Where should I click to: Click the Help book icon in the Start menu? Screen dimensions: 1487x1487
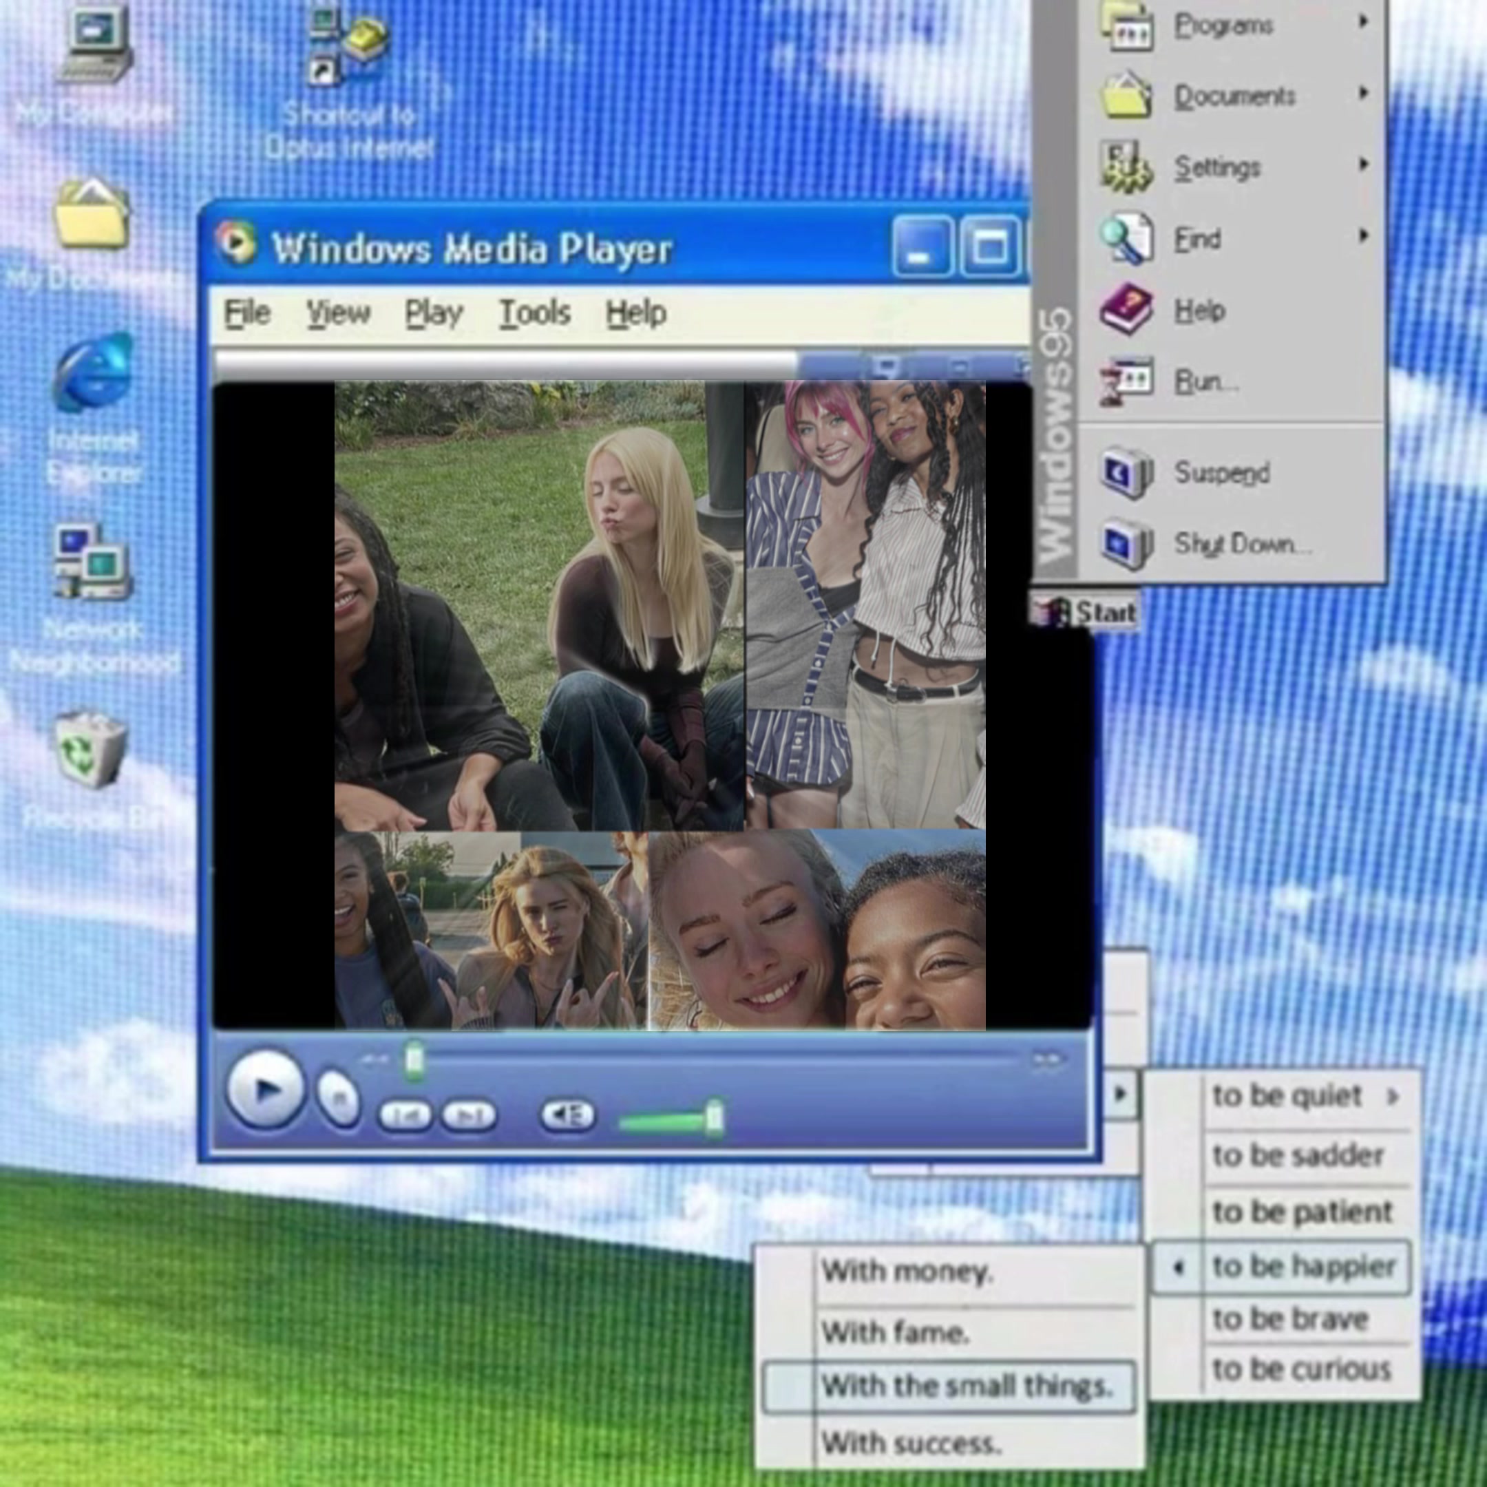coord(1127,308)
